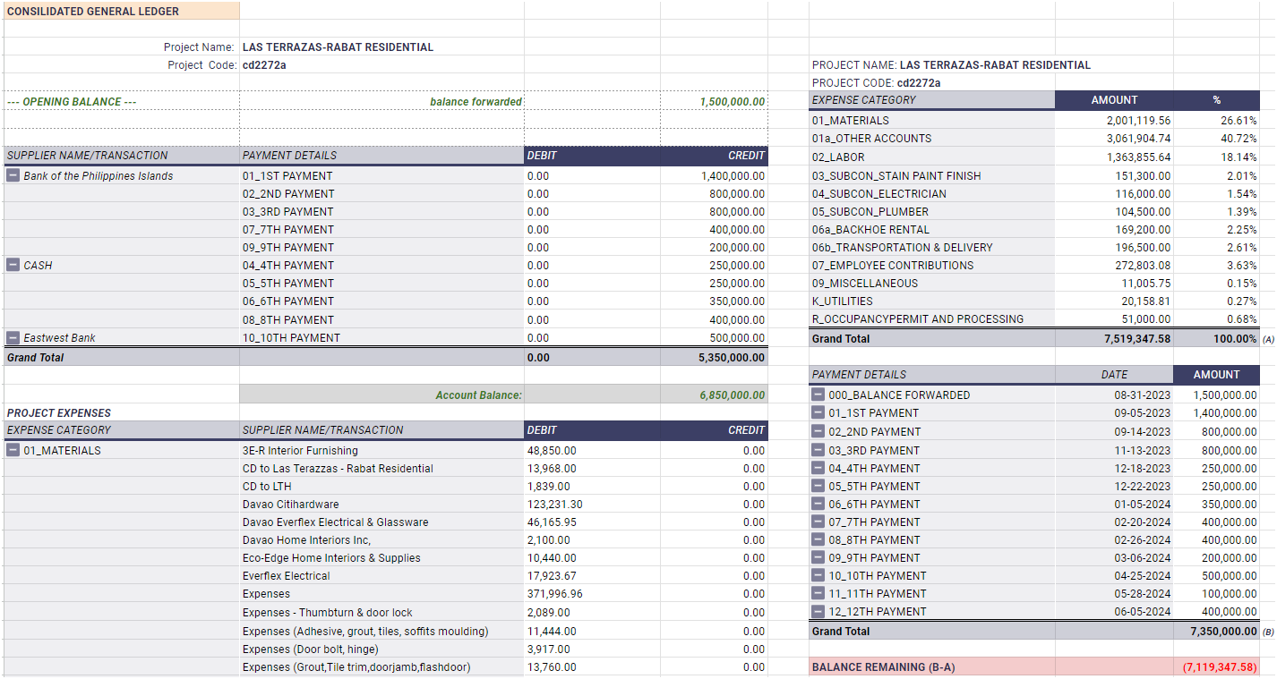Click the DEBIT header of the PAYMENT DETAILS table
The width and height of the screenshot is (1277, 679).
pos(592,156)
